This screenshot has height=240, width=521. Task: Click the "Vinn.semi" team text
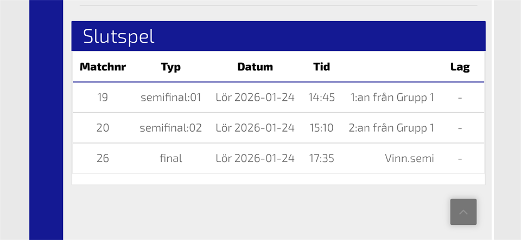pyautogui.click(x=409, y=158)
